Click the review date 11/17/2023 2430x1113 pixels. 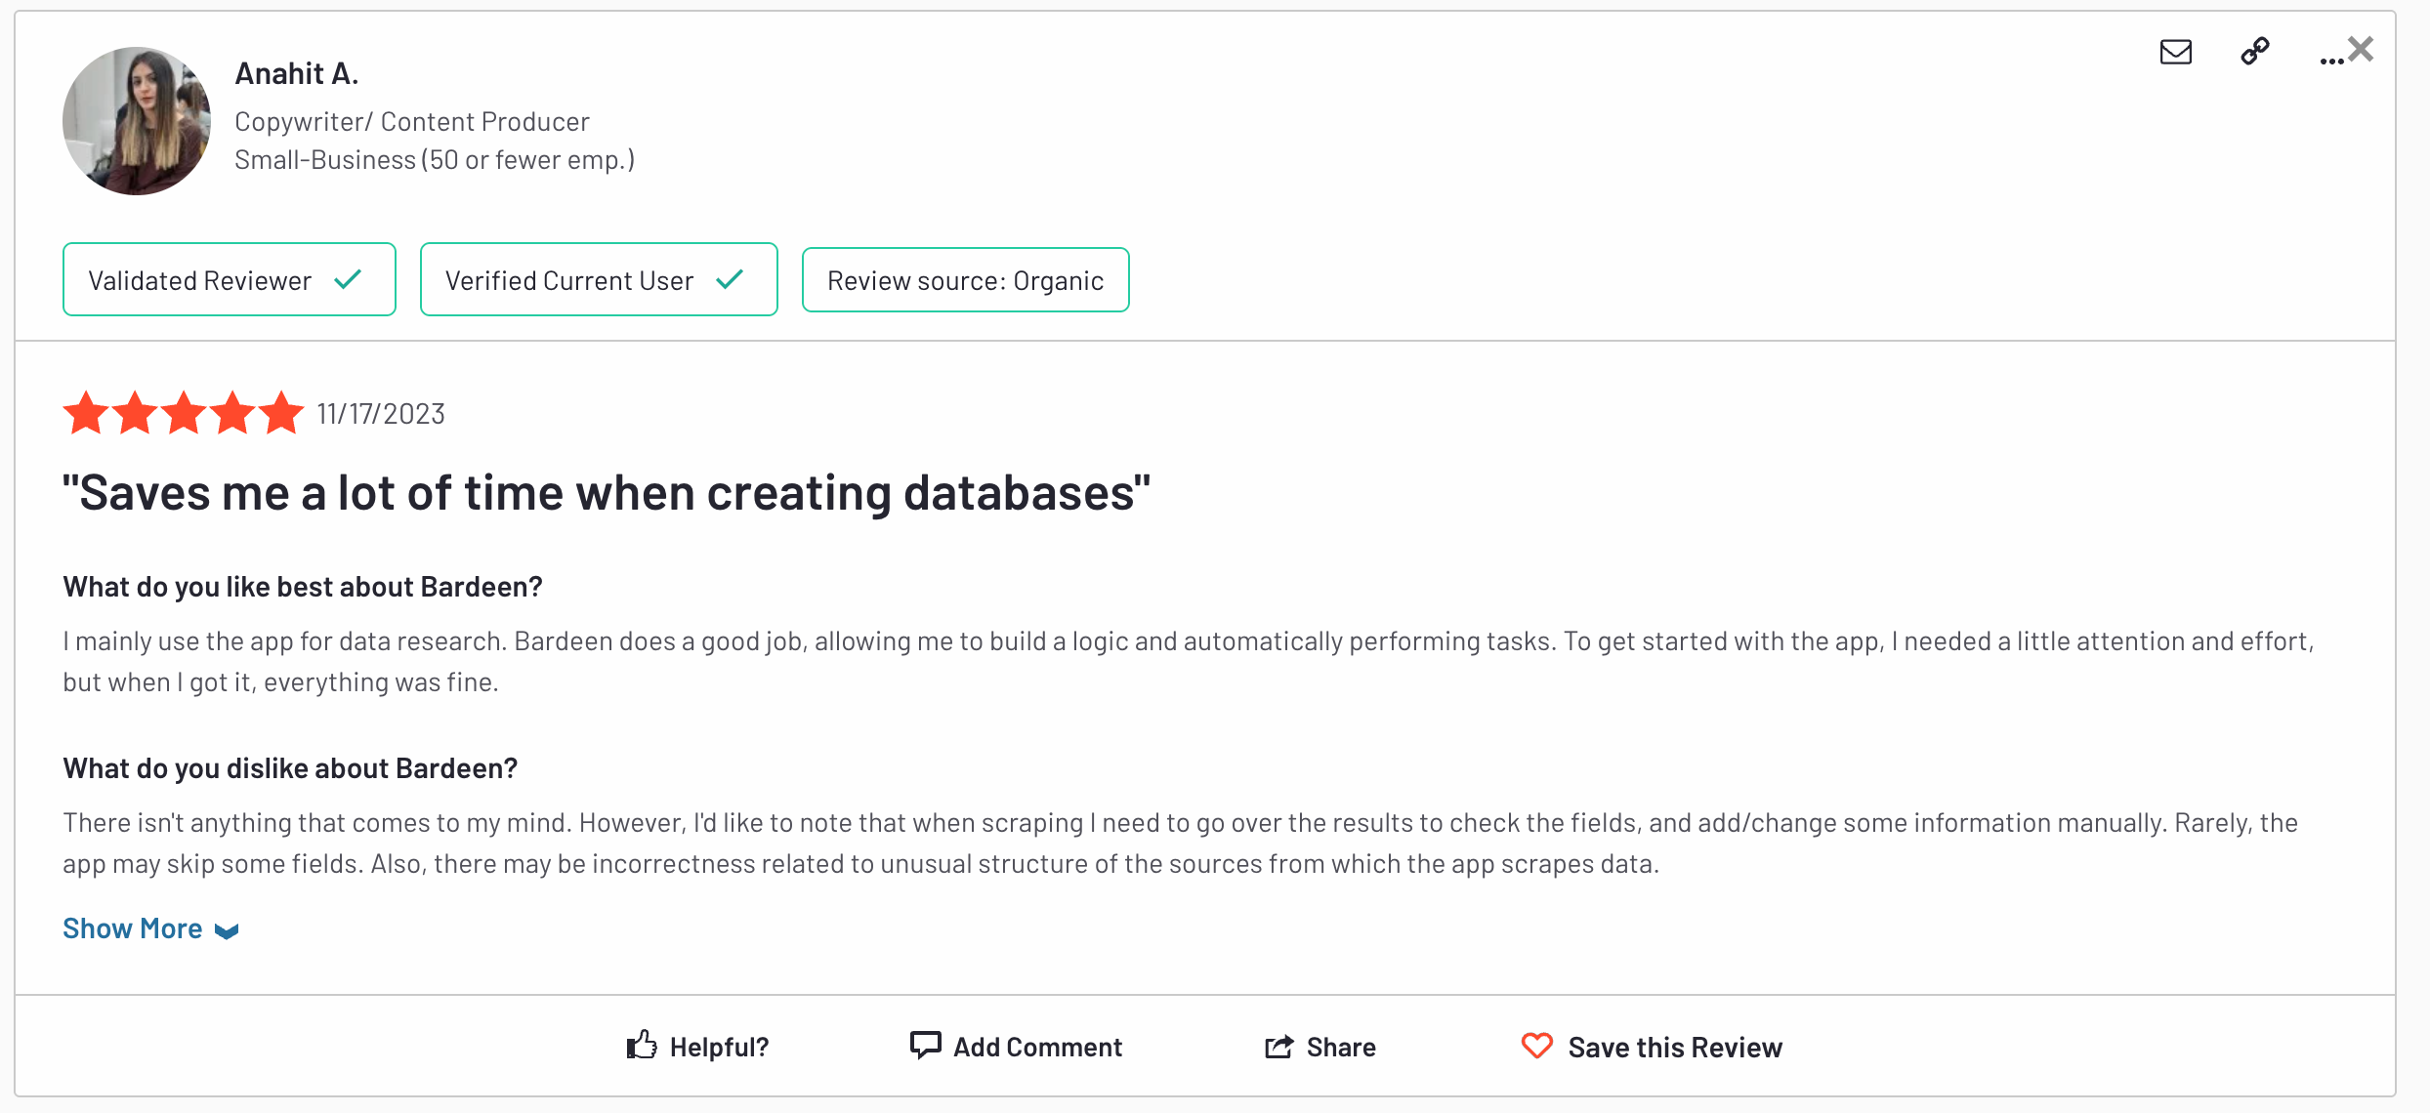pyautogui.click(x=381, y=414)
